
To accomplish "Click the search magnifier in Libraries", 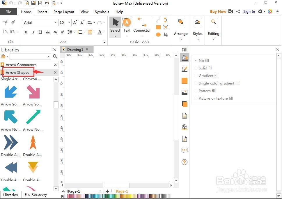I will click(x=55, y=56).
